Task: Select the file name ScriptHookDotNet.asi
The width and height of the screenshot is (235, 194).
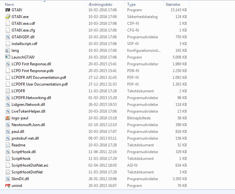Action: click(x=30, y=165)
